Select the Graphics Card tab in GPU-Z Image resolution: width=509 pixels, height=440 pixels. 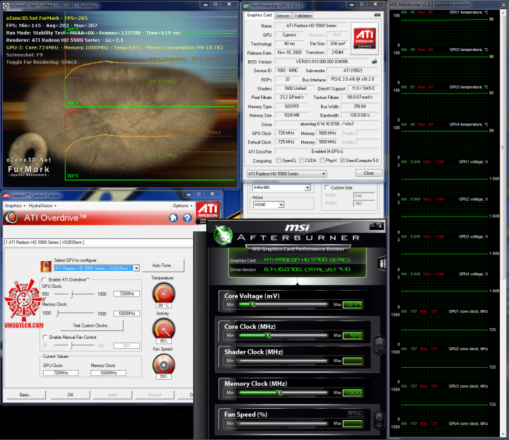pyautogui.click(x=259, y=15)
